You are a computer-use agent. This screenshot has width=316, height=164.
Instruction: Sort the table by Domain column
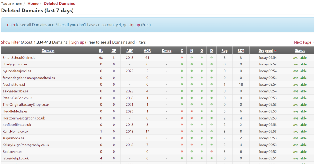click(x=48, y=51)
